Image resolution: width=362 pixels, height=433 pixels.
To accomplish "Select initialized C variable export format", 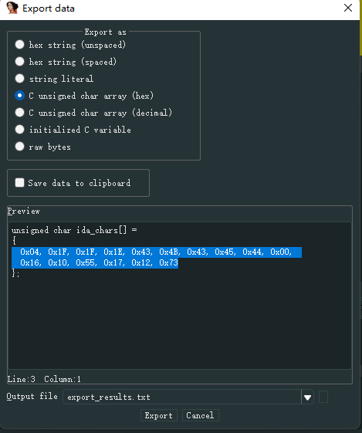I will (x=19, y=130).
